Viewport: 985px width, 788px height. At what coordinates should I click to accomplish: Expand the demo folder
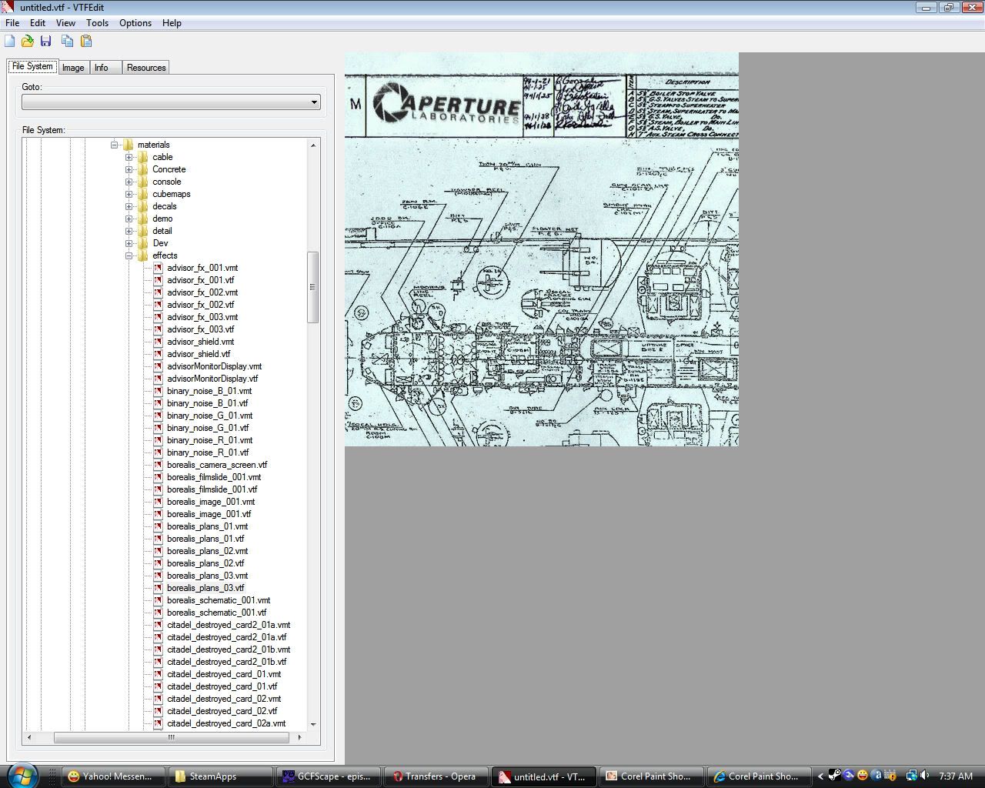pyautogui.click(x=129, y=219)
